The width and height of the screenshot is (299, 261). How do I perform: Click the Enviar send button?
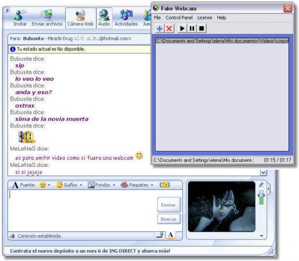169,205
